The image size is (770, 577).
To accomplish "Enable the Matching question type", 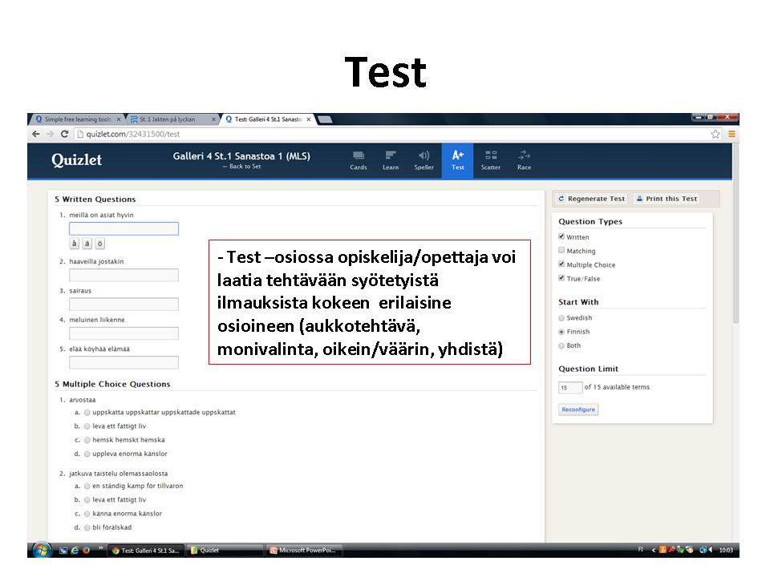I will click(x=561, y=251).
